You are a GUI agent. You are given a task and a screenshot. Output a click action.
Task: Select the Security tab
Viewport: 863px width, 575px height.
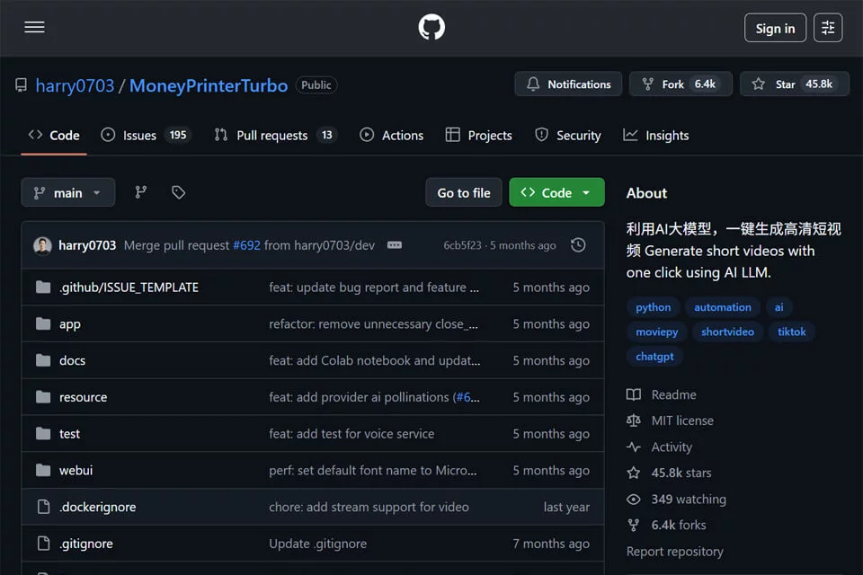tap(567, 136)
